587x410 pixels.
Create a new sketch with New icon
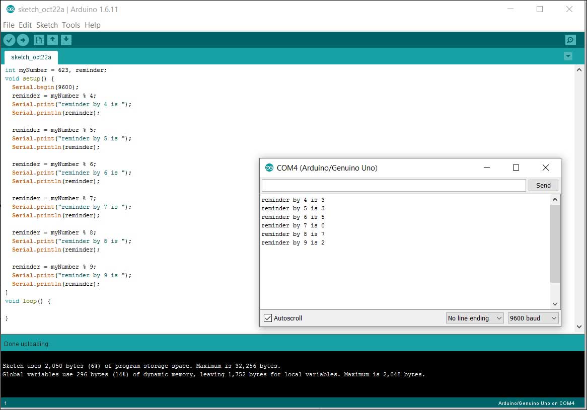(x=39, y=40)
